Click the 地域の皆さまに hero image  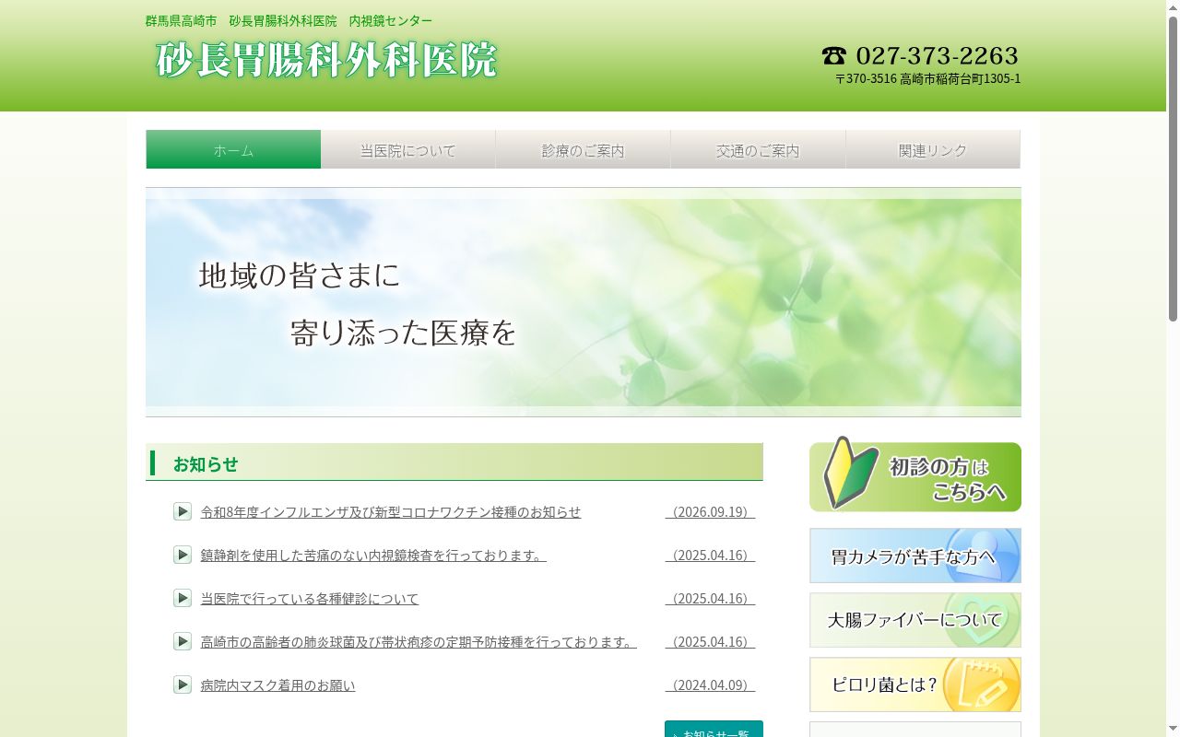[x=584, y=302]
